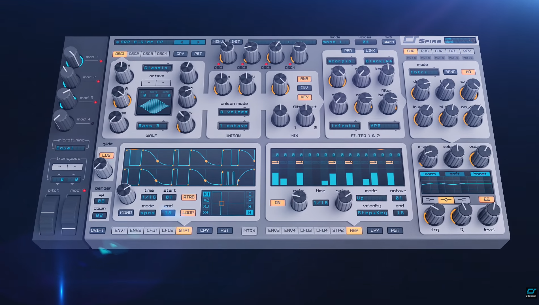The height and width of the screenshot is (305, 539).
Task: Select peak EQ shape icon
Action: [x=446, y=200]
